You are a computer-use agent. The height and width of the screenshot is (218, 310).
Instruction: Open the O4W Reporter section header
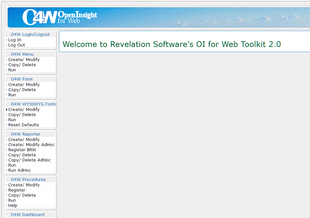pos(26,134)
